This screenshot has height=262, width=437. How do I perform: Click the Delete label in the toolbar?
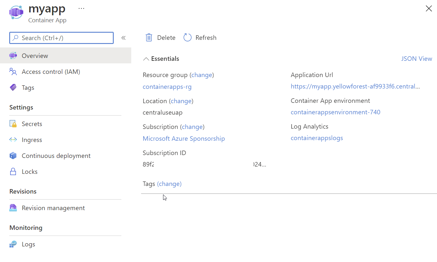point(166,38)
